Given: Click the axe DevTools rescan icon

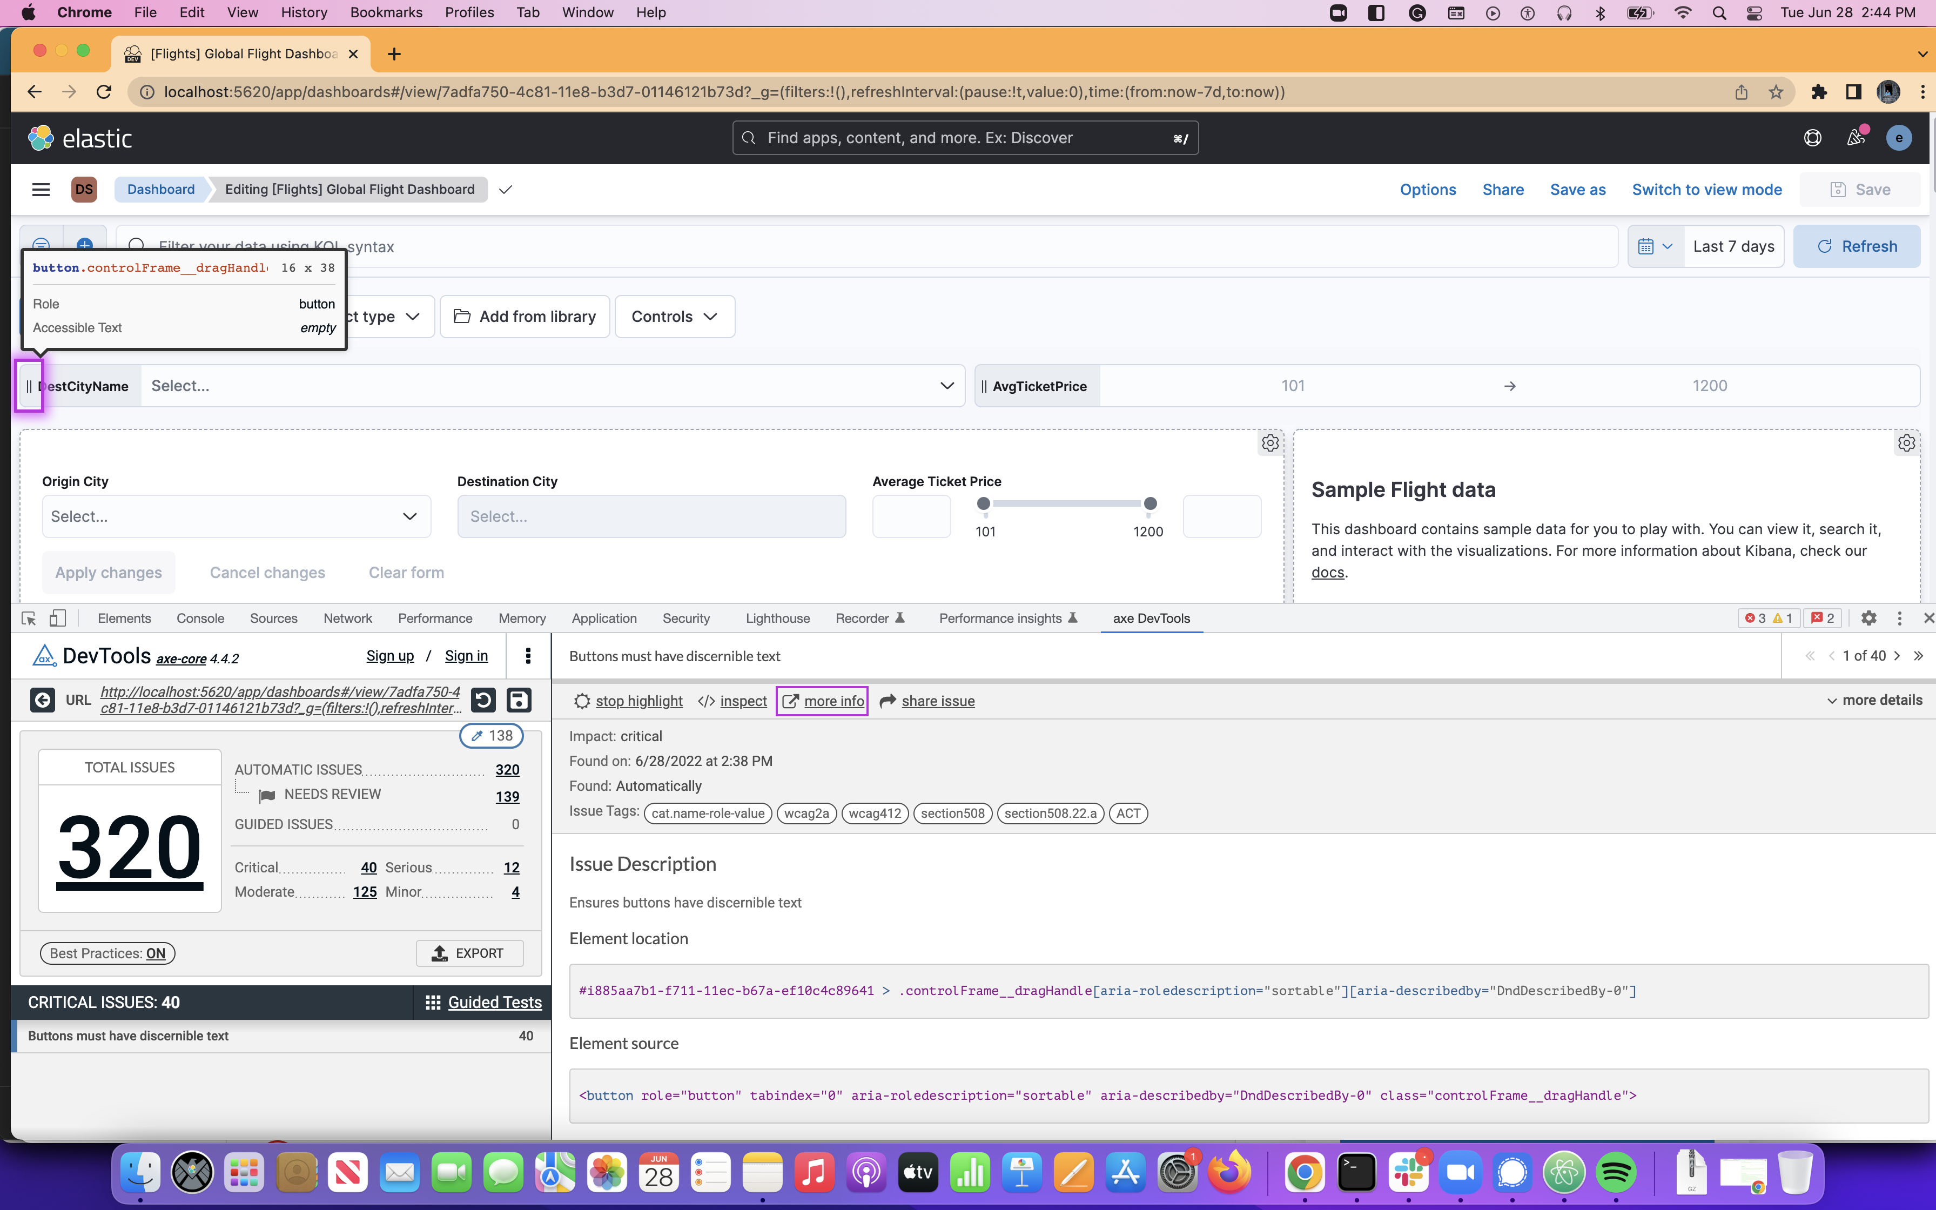Looking at the screenshot, I should point(483,700).
